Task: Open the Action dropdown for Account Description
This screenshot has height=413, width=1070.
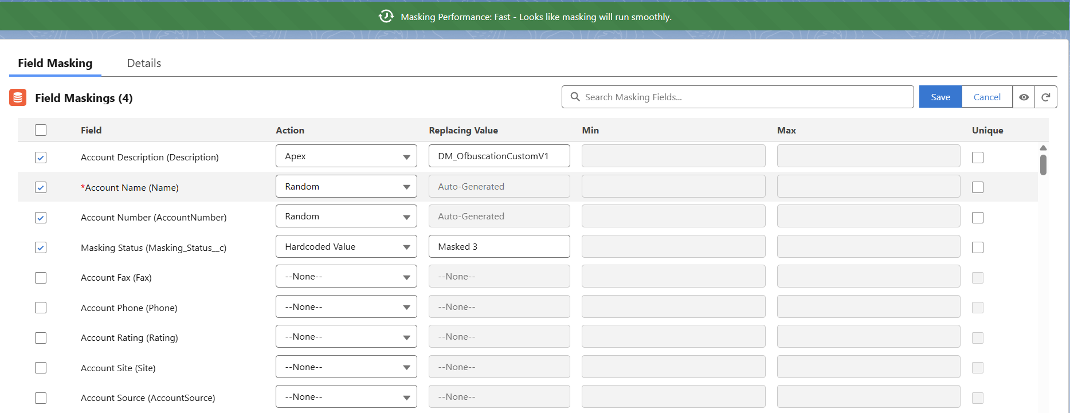Action: (346, 156)
